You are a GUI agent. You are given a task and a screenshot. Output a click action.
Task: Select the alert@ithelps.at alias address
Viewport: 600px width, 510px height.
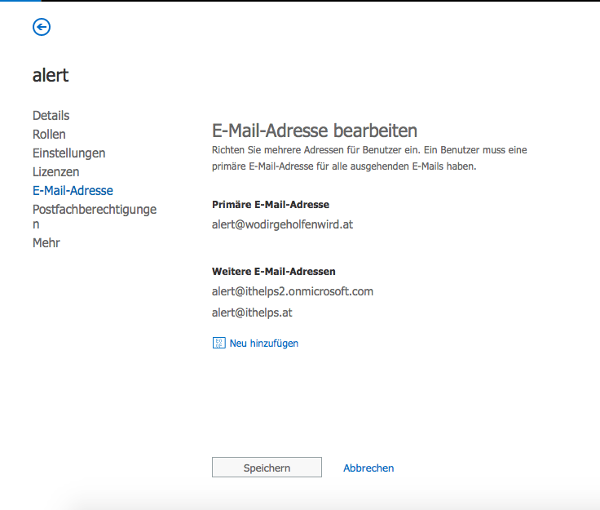point(252,313)
